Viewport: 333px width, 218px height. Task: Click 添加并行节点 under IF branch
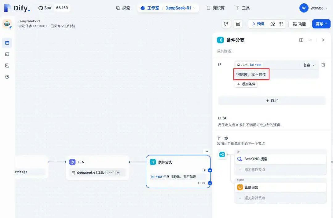280,170
